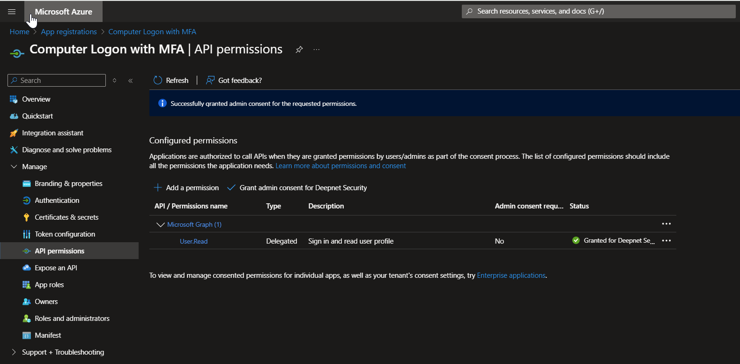Open the Enterprise applications link
Image resolution: width=740 pixels, height=364 pixels.
coord(511,275)
